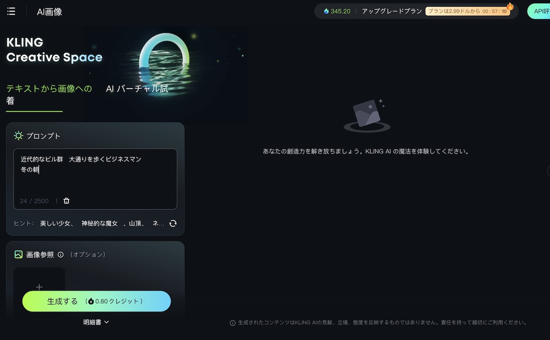Screen dimensions: 550x340
Task: Click the AI画像 page title
Action: (x=49, y=12)
